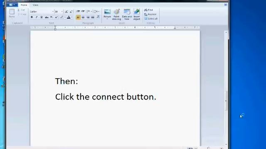Click the Increase indent icon
The image size is (266, 149).
(x=83, y=11)
